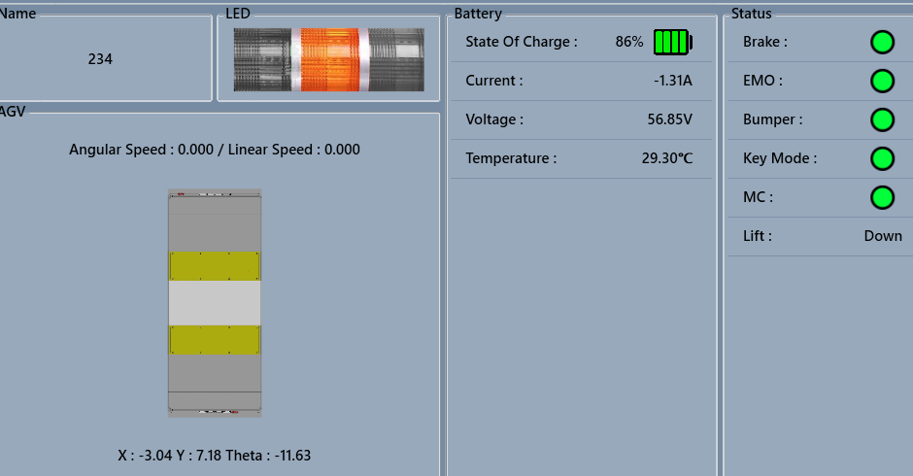The height and width of the screenshot is (476, 913).
Task: Click the EMO green status light
Action: [x=882, y=81]
